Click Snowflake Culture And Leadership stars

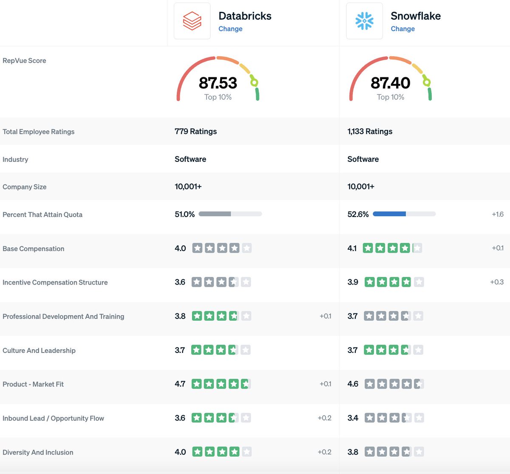(x=394, y=350)
